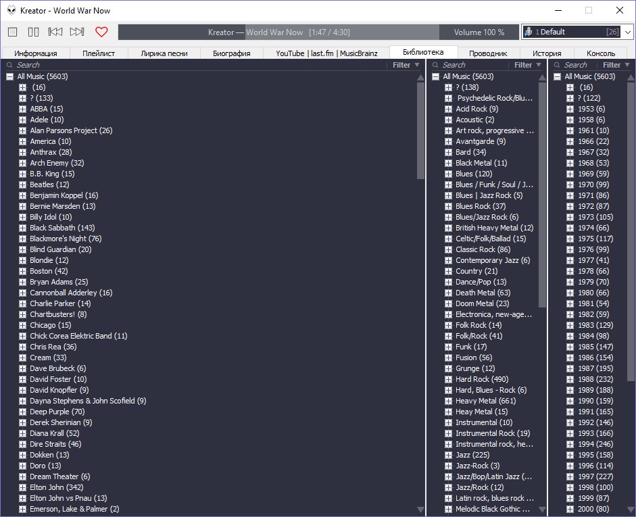
Task: Seek within the World War Now progress bar
Action: tap(278, 32)
